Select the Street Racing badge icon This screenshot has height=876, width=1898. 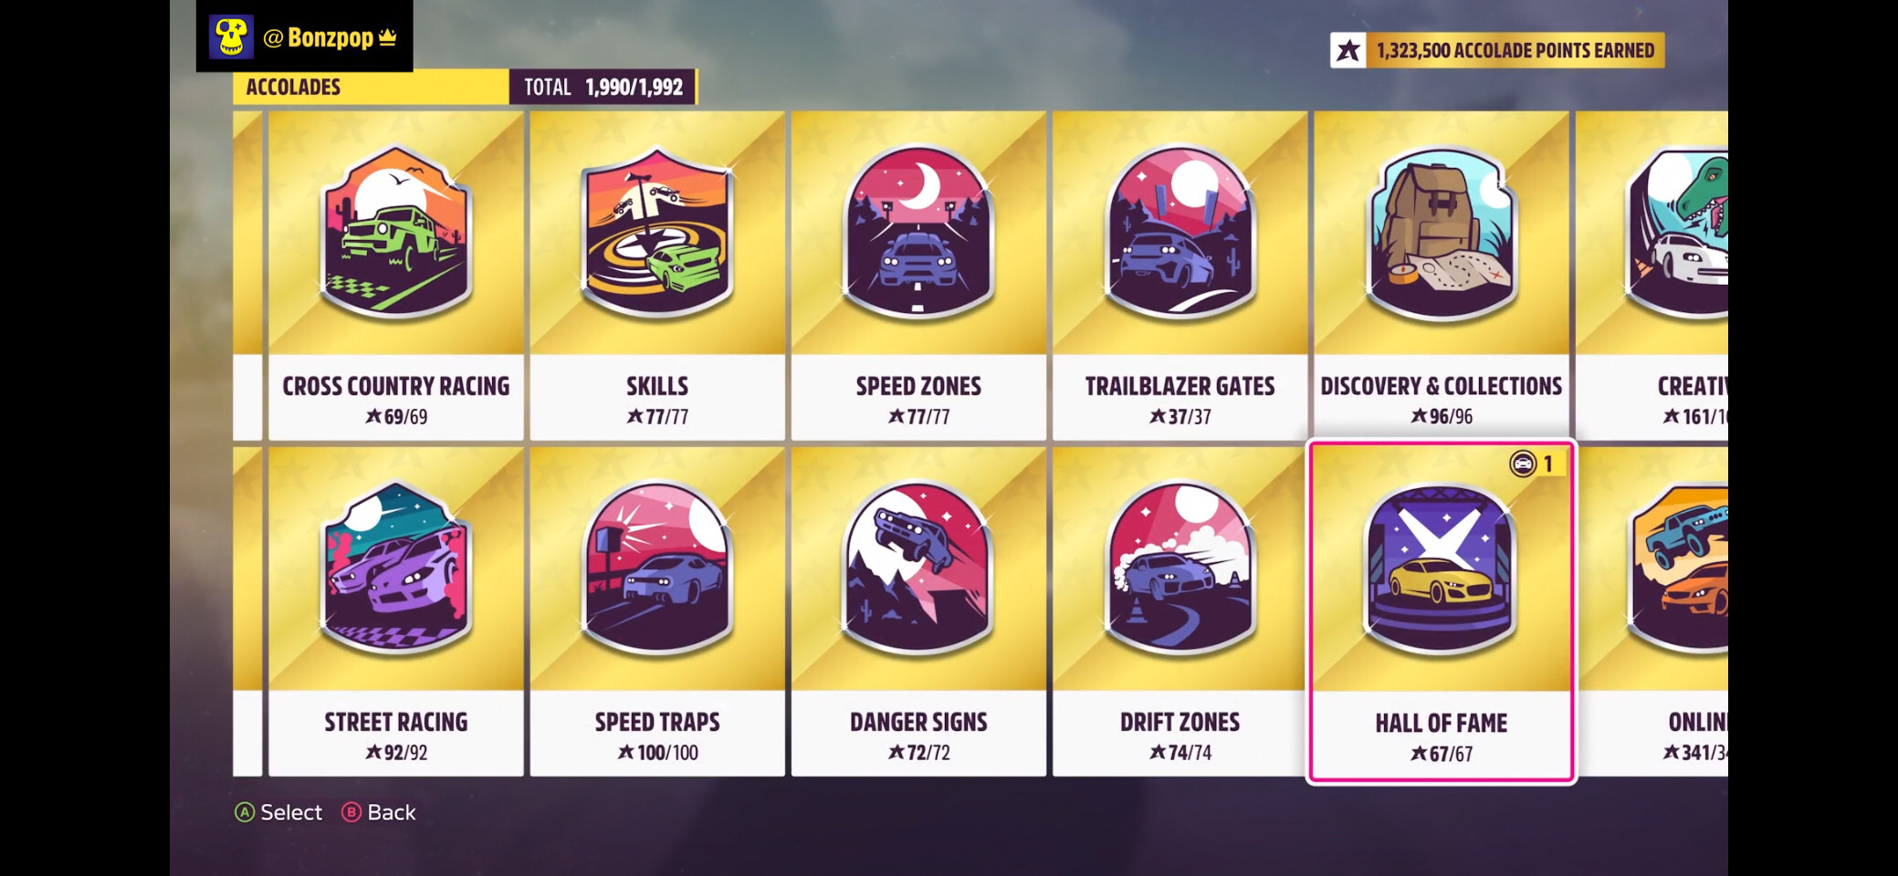click(x=396, y=568)
